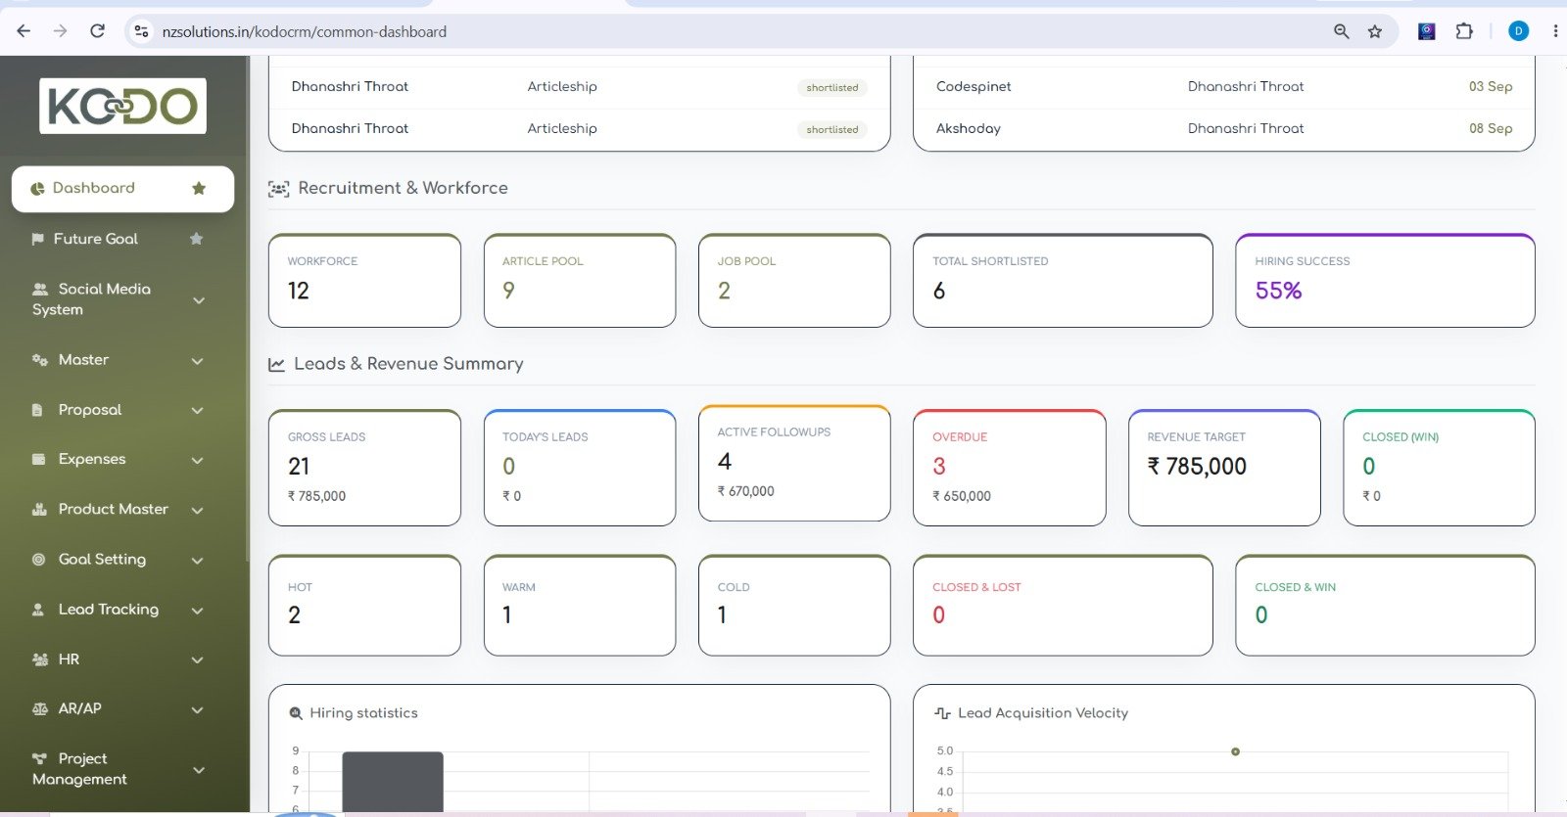Click the HR group icon

click(x=40, y=659)
